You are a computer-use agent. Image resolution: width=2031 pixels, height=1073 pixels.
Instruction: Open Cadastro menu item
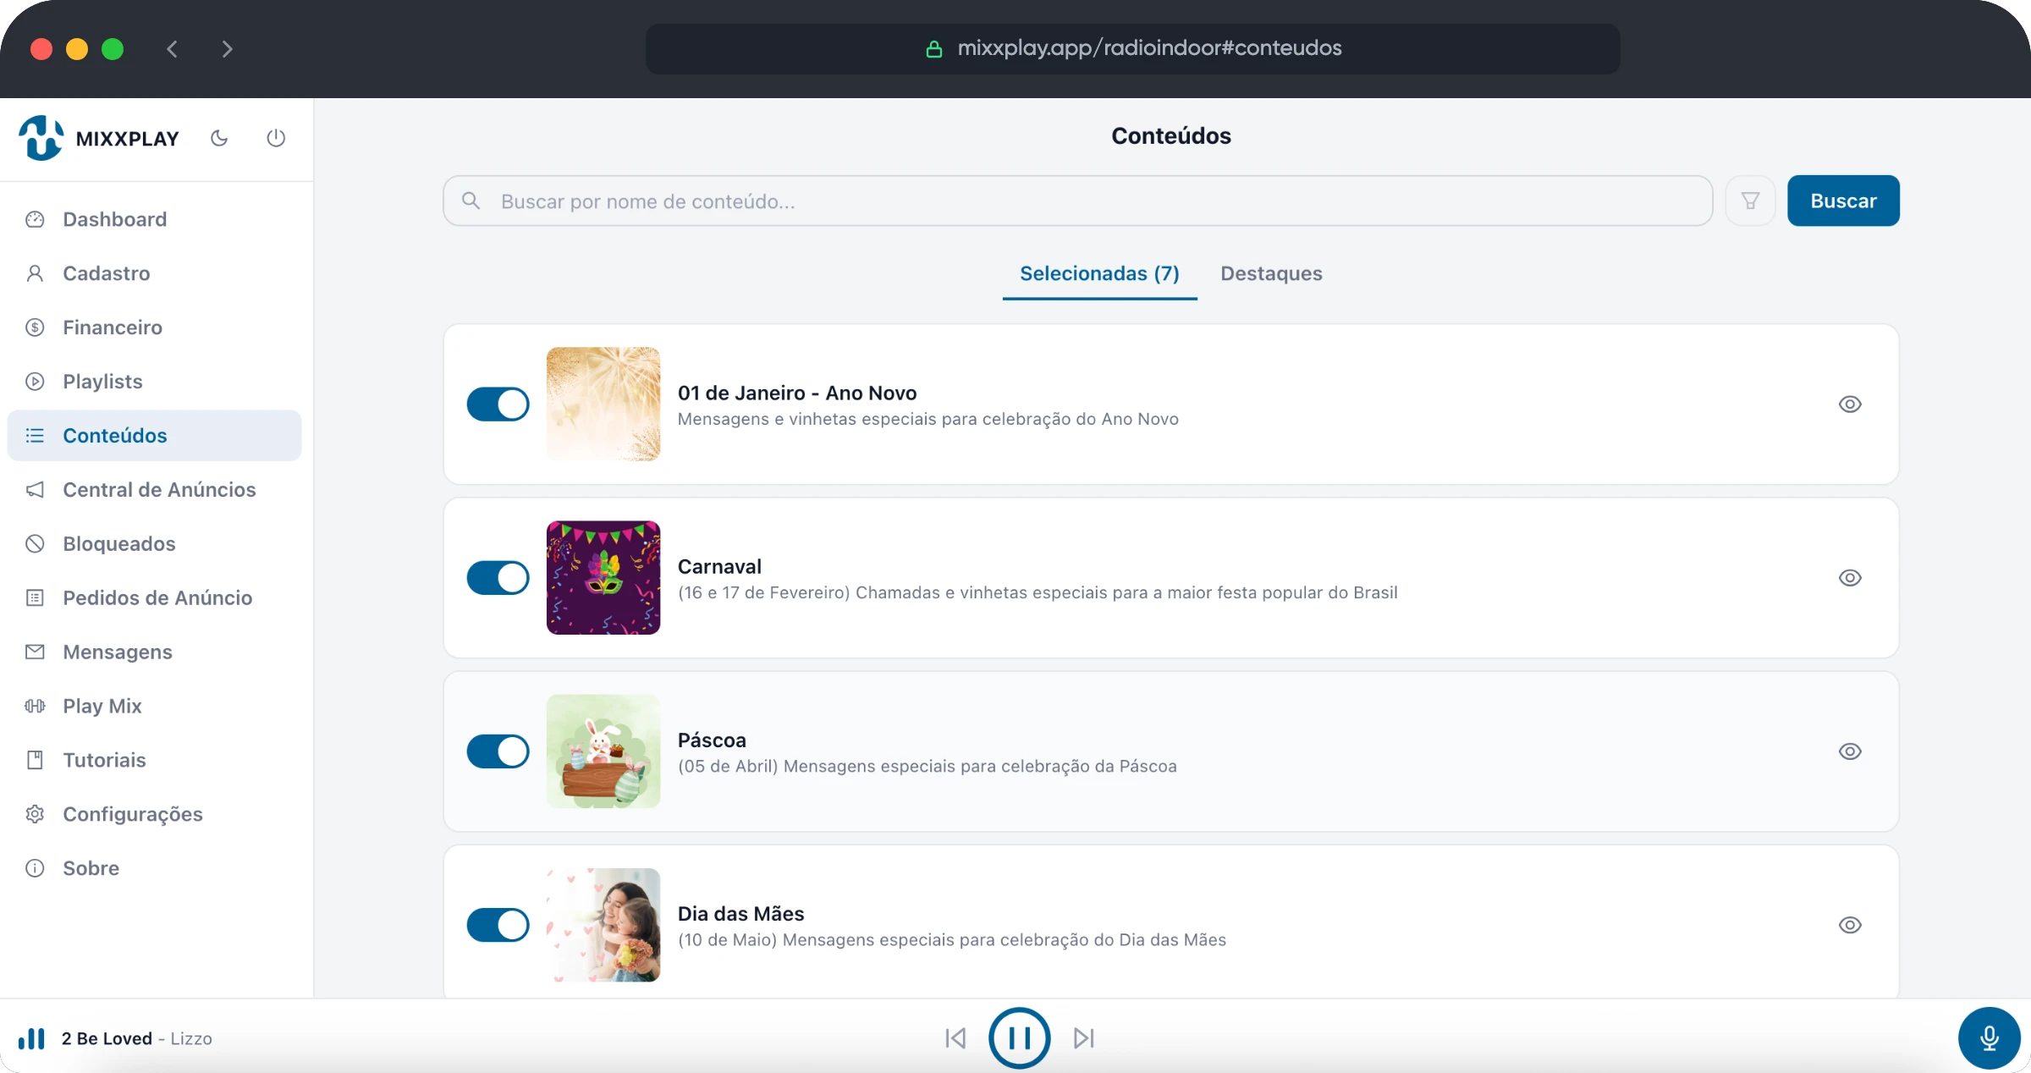(154, 273)
